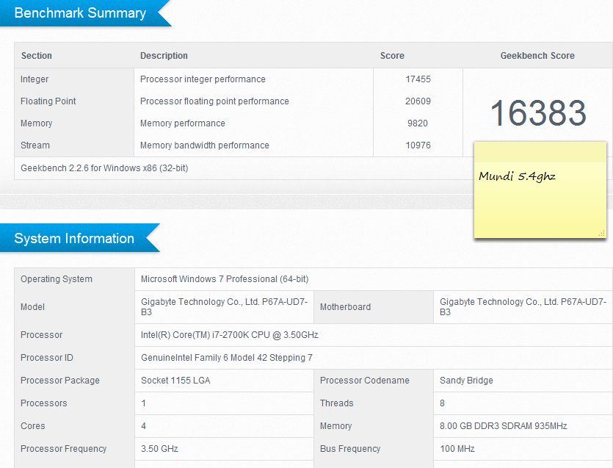The width and height of the screenshot is (613, 468).
Task: Click the Stream score value 10976
Action: 418,145
